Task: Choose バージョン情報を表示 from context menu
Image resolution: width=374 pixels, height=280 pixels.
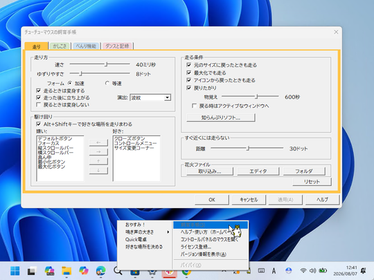Action: 203,254
